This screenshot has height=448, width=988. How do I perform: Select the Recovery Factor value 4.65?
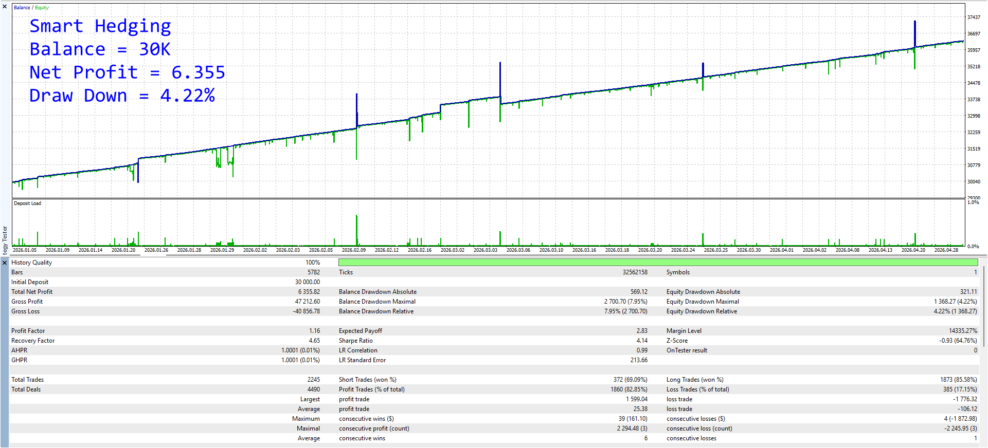point(314,341)
